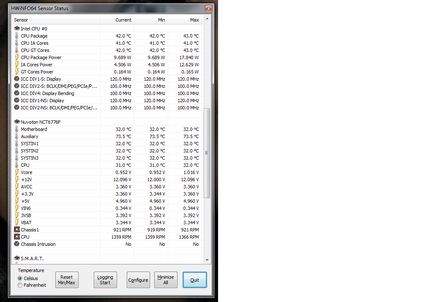
Task: Click CPU Package Power max 17.840 W
Action: click(189, 57)
